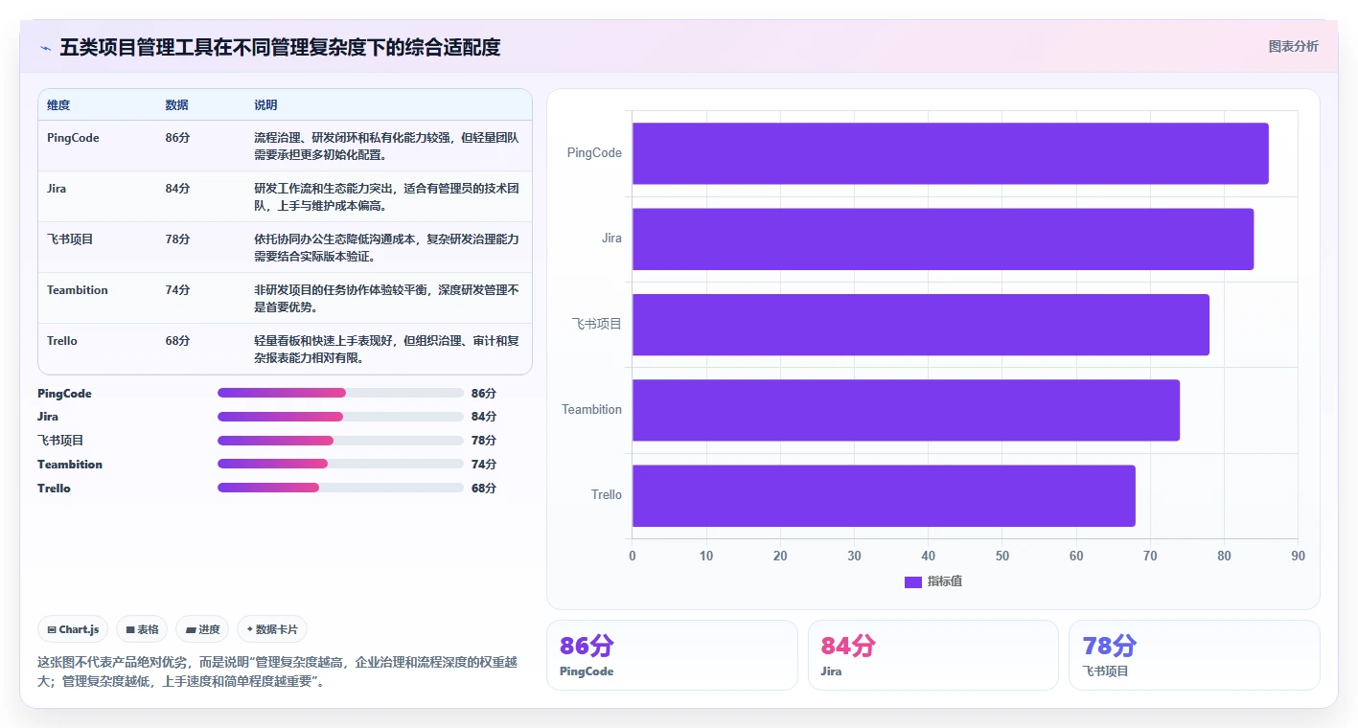Click the 说明 column header
This screenshot has height=728, width=1358.
(x=265, y=105)
